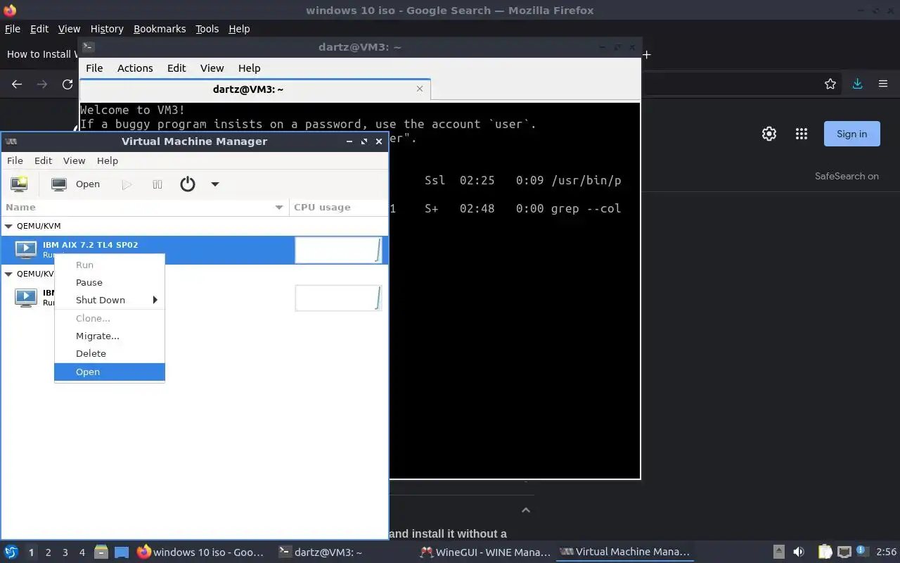Viewport: 900px width, 563px height.
Task: Open the Firefox hamburger menu
Action: click(x=883, y=84)
